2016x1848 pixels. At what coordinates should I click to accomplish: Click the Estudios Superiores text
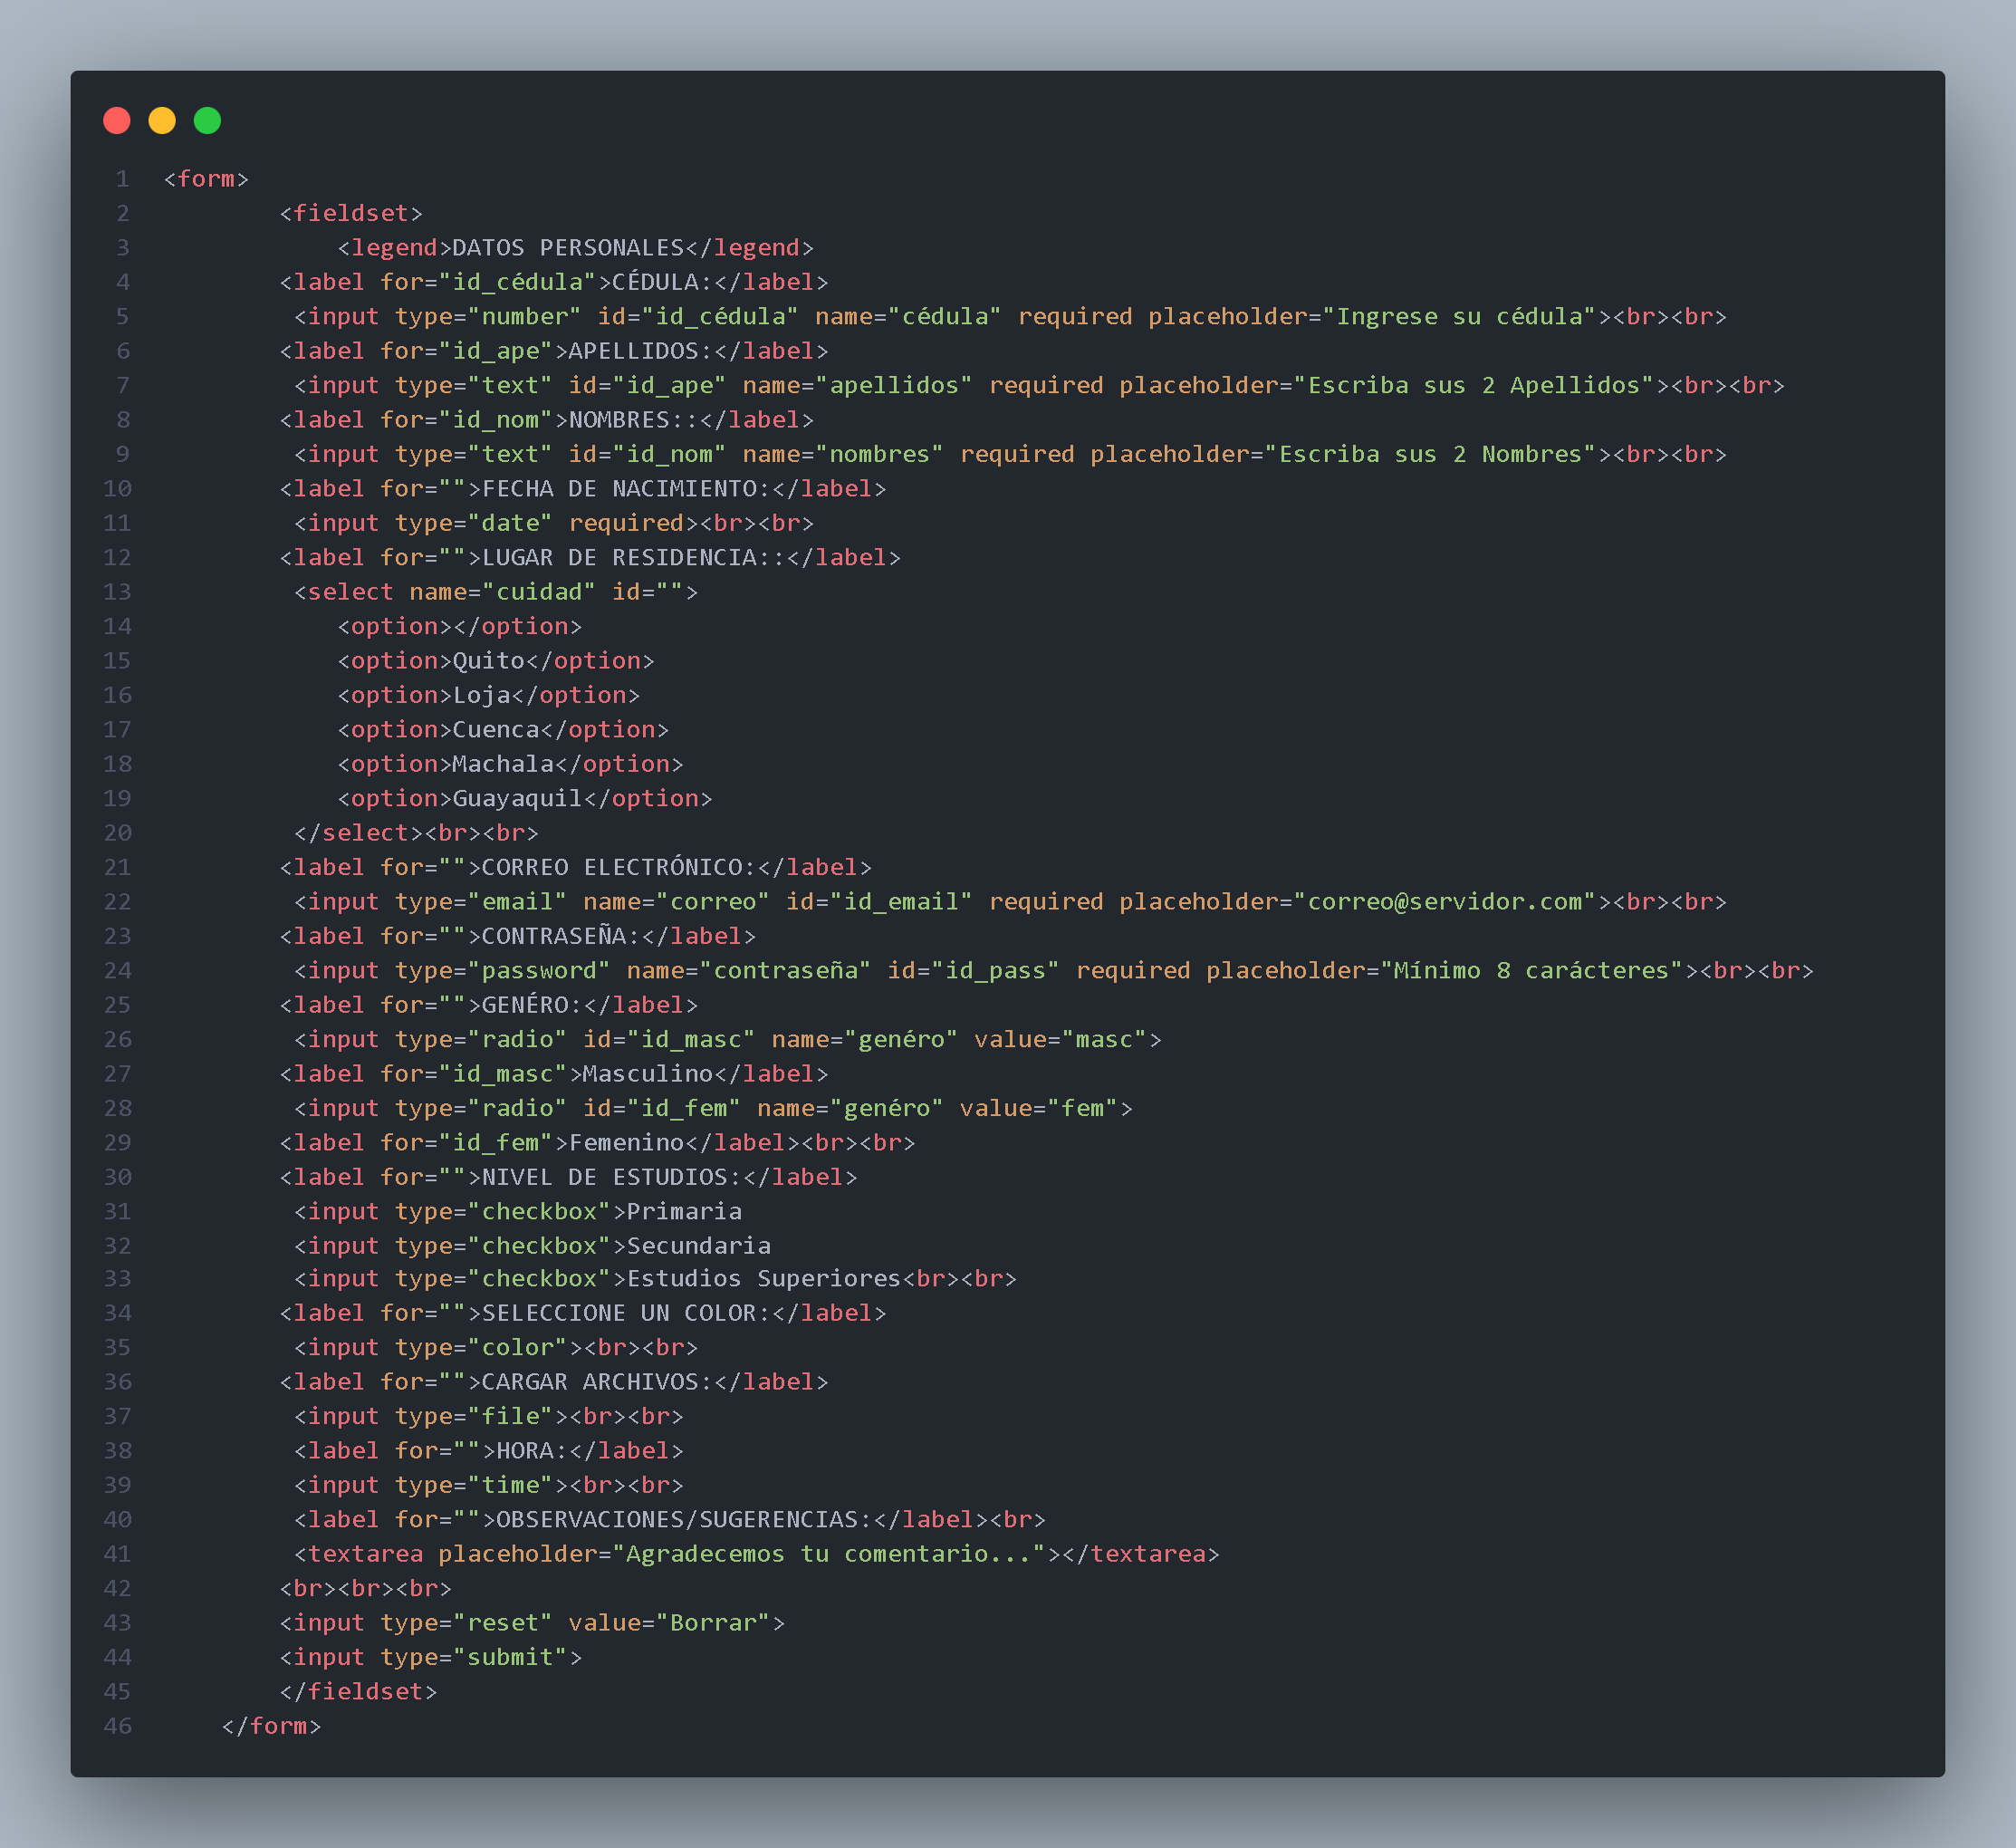click(764, 1279)
